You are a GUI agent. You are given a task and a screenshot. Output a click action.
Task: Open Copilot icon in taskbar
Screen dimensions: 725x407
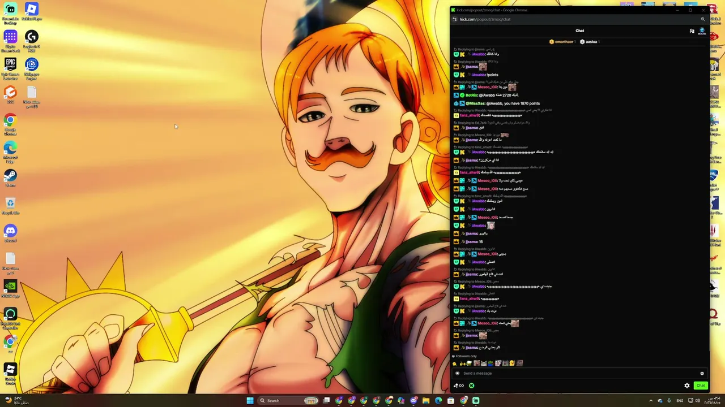(401, 400)
